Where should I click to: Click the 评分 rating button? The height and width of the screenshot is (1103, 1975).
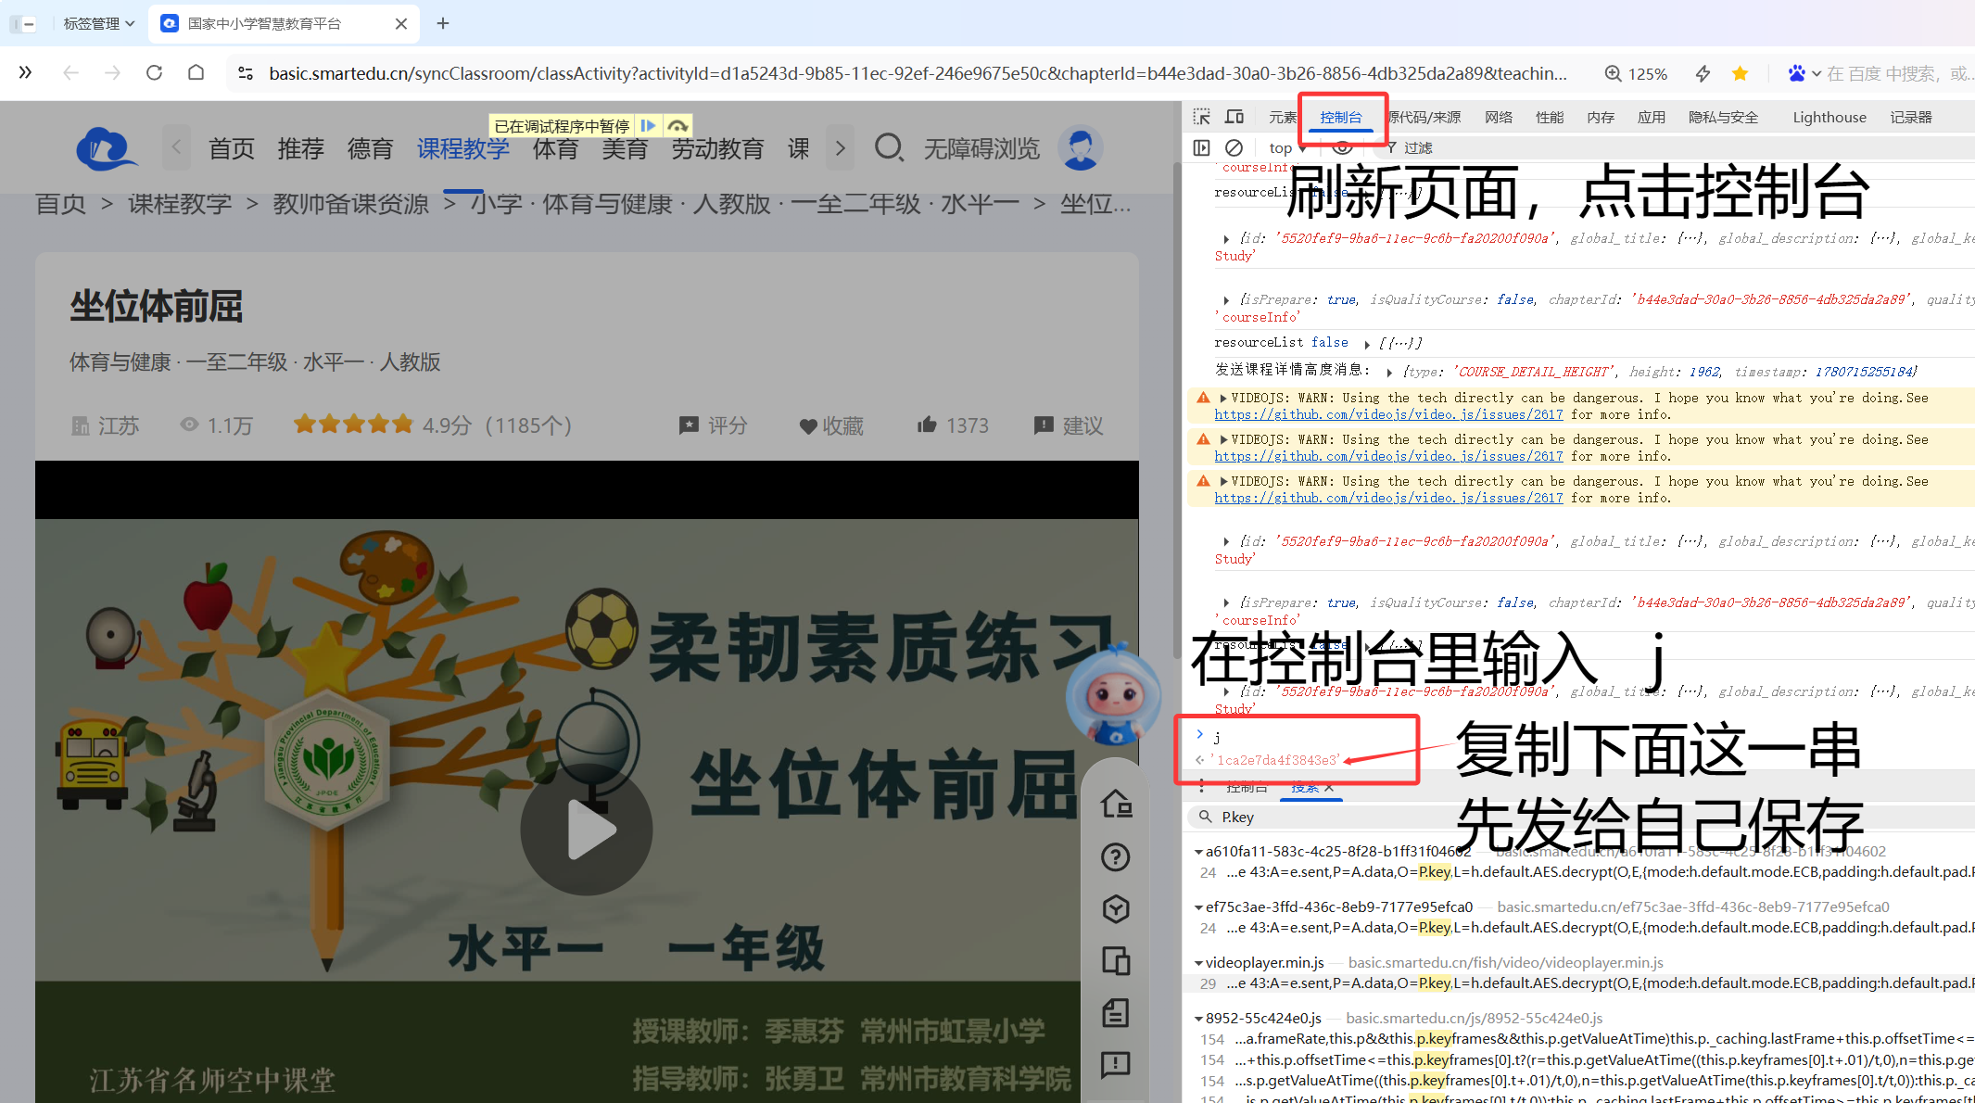(x=713, y=425)
